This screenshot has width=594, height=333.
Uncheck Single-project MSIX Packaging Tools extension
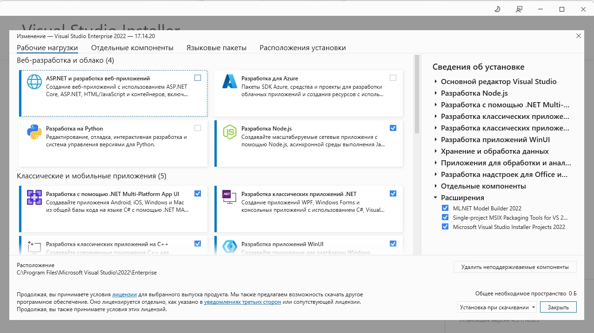(x=445, y=217)
